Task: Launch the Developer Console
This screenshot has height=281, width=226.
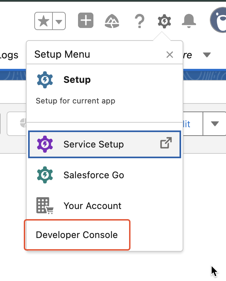Action: (x=77, y=235)
